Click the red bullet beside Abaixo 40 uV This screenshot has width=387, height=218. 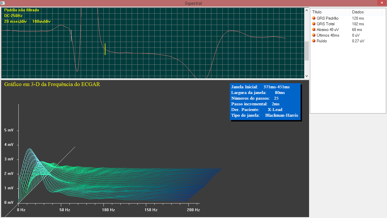click(314, 30)
